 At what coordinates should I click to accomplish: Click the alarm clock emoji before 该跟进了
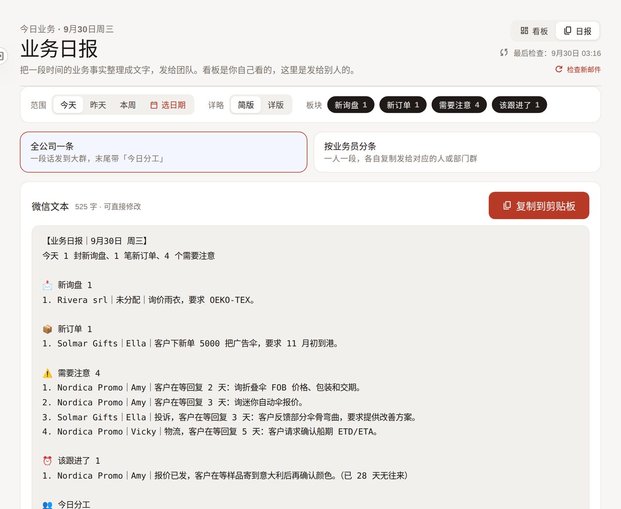[x=47, y=461]
